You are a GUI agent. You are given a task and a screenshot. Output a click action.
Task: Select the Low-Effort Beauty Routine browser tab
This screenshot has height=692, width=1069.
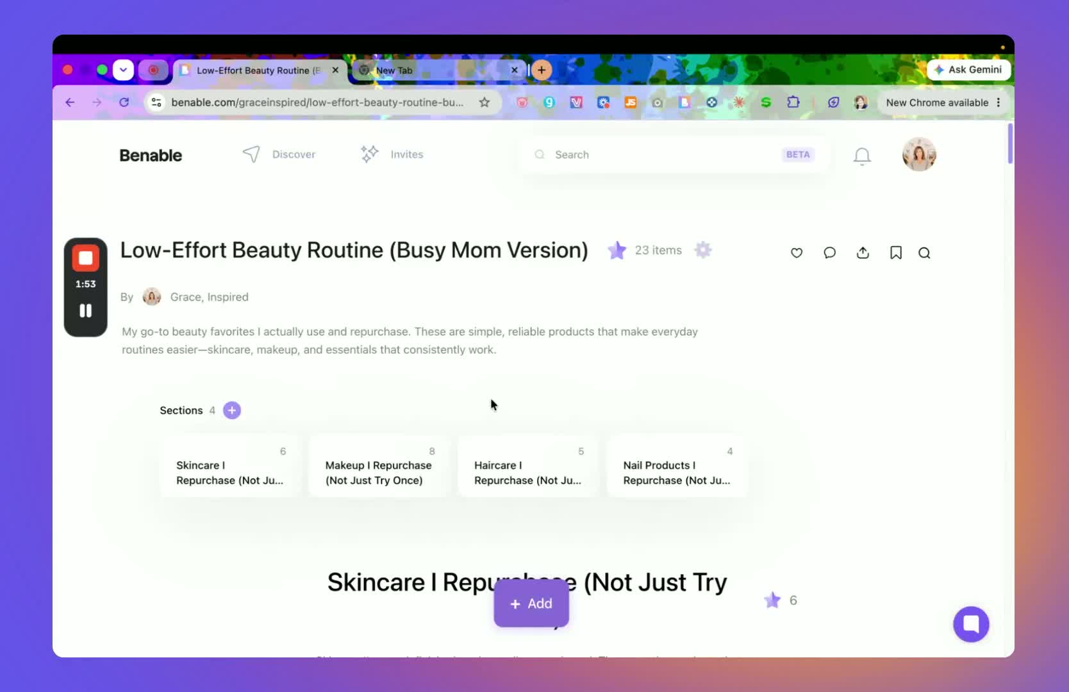coord(260,70)
